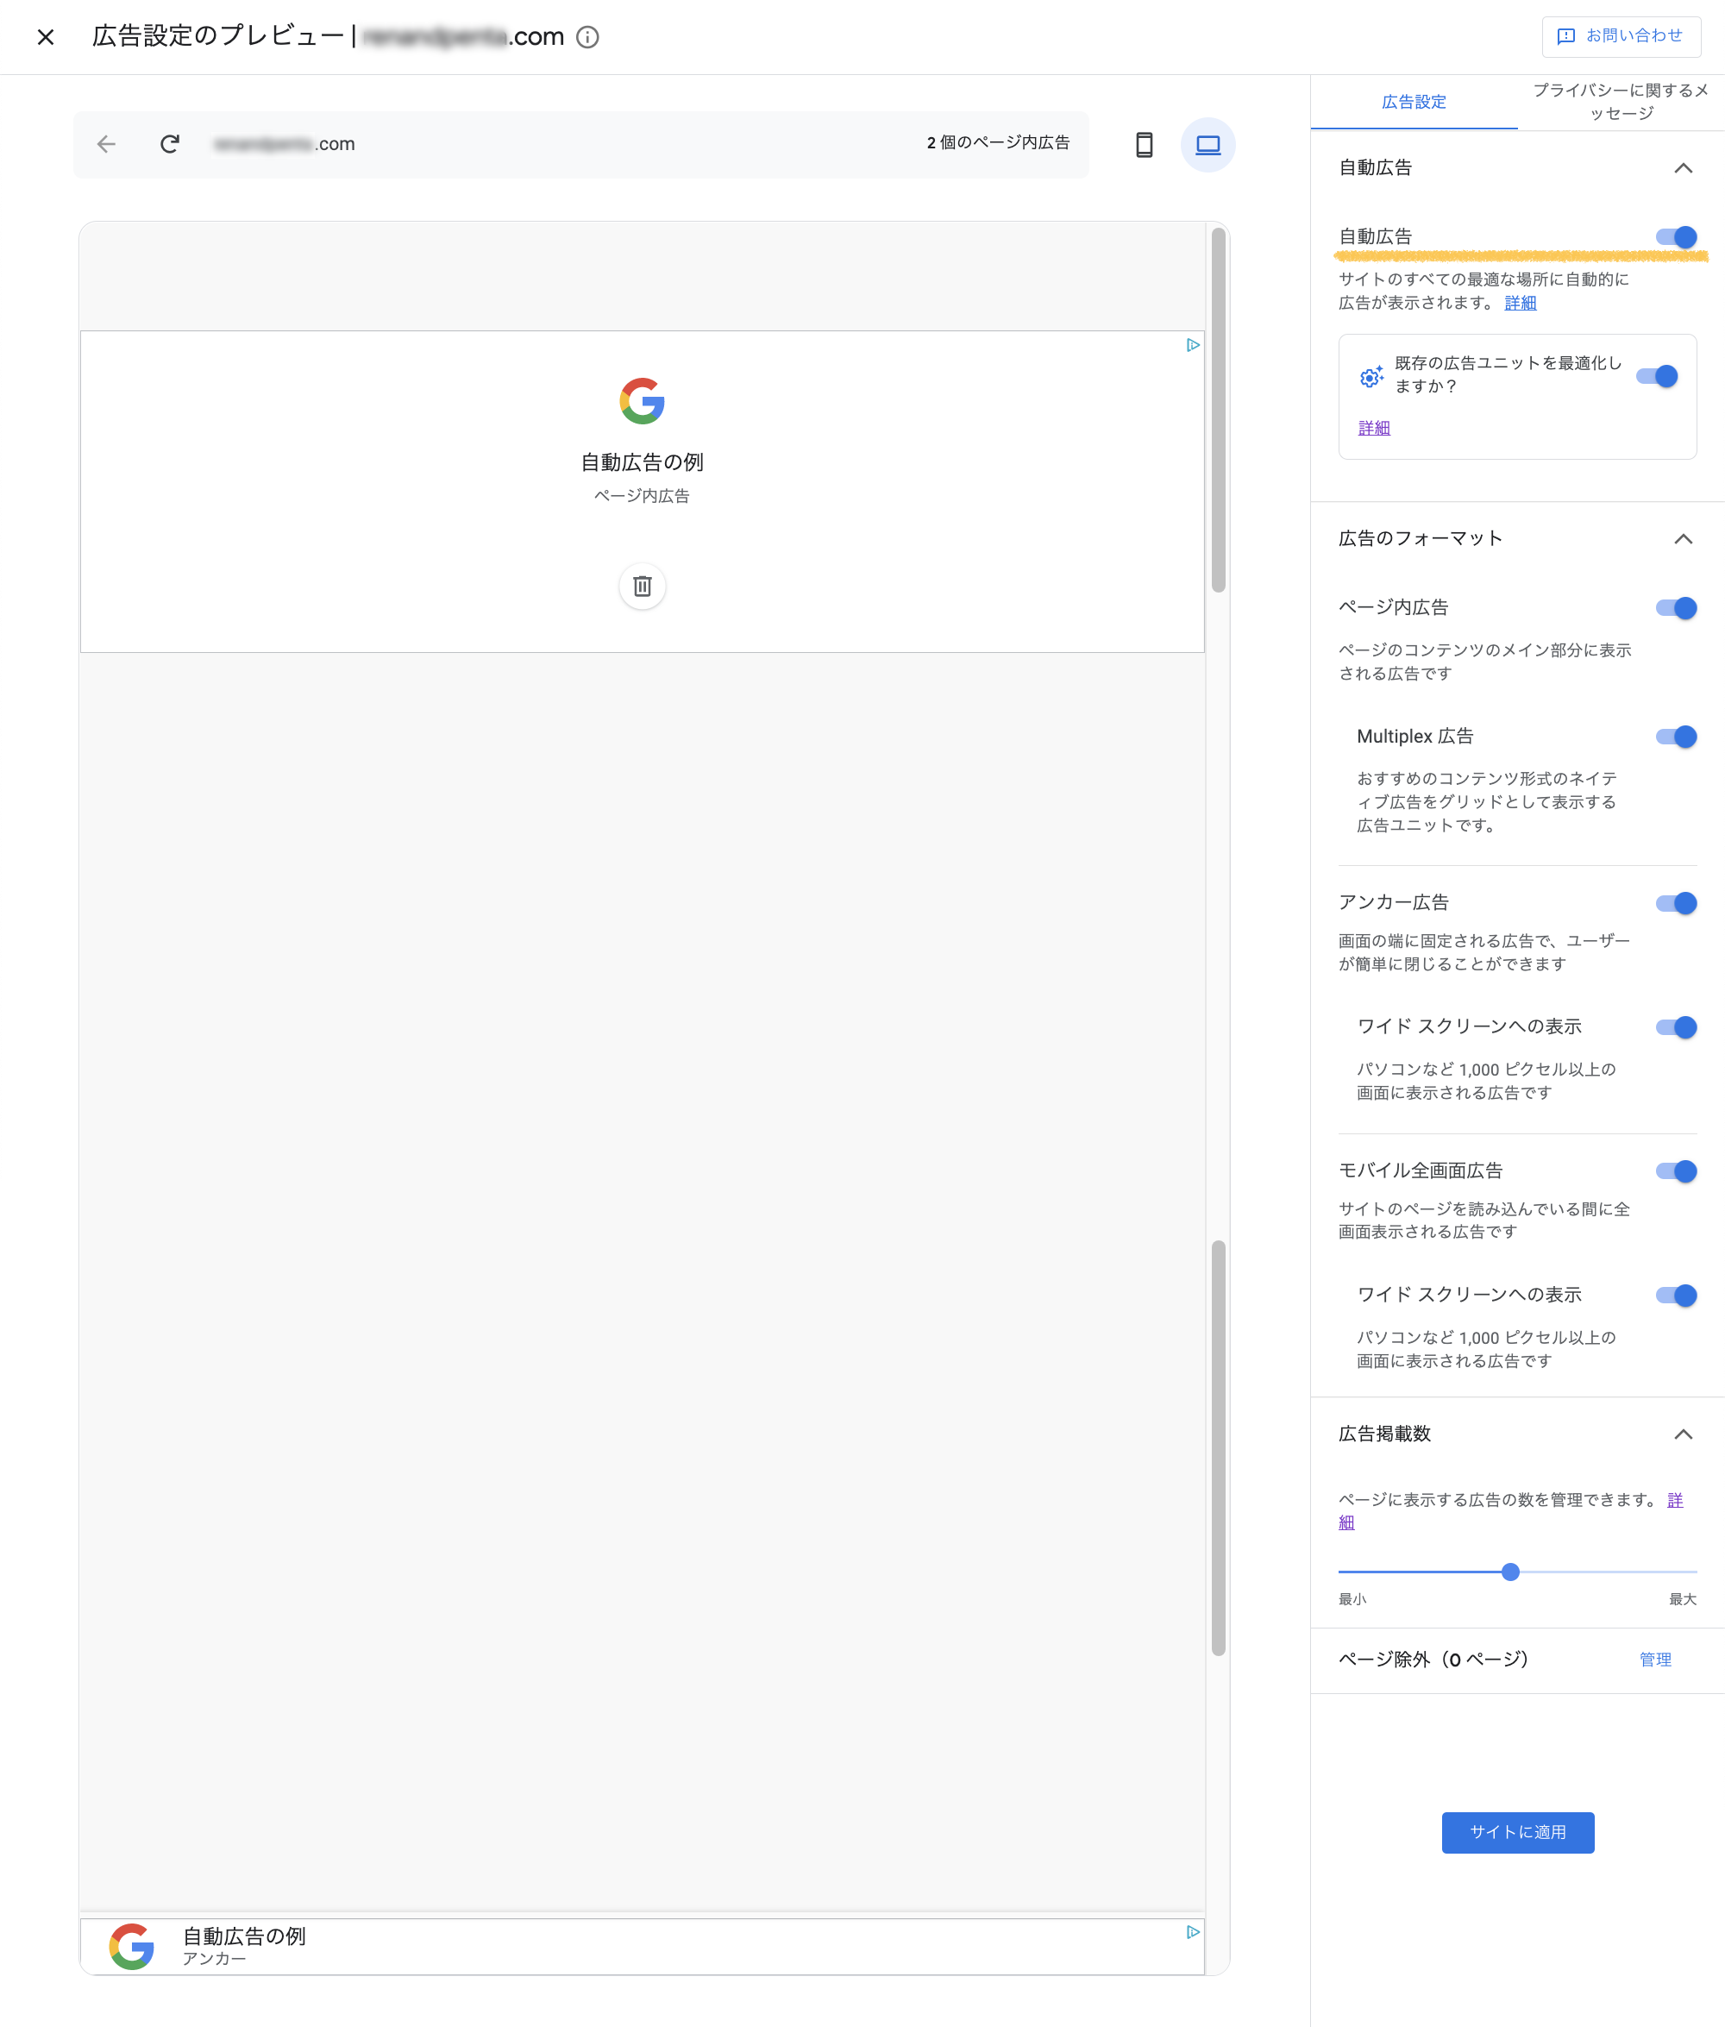Click the preview vertical scrollbar lower thumb
Screen dimensions: 1725x2027
[x=1219, y=1448]
